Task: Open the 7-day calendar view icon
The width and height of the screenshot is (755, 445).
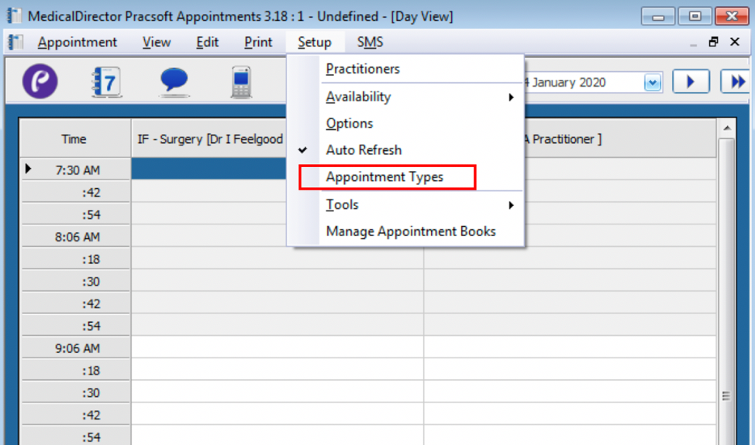Action: coord(106,81)
